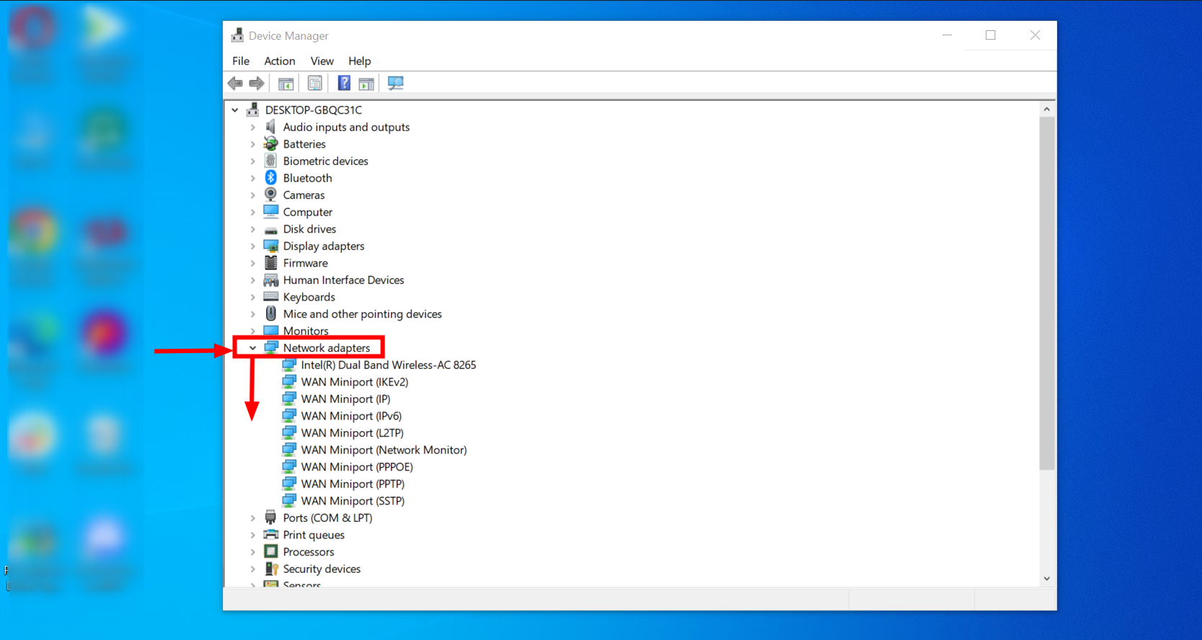The image size is (1202, 640).
Task: Collapse the Network adapters chevron
Action: pyautogui.click(x=252, y=348)
